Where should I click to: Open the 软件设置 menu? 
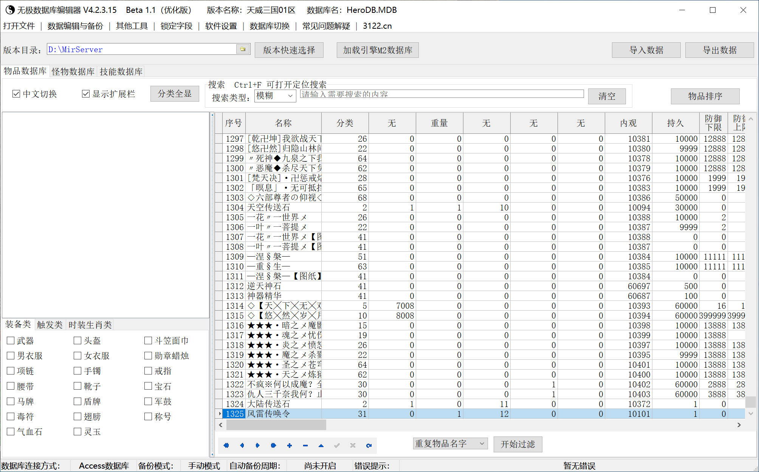[x=221, y=26]
